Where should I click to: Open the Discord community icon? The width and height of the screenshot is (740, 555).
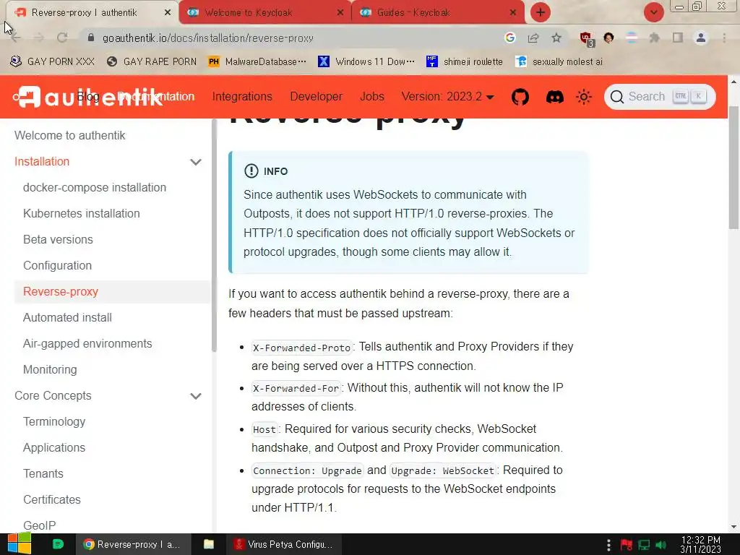(554, 97)
